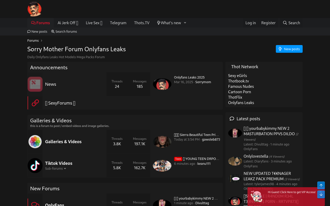Click the Register link
Image resolution: width=330 pixels, height=206 pixels.
[x=268, y=23]
